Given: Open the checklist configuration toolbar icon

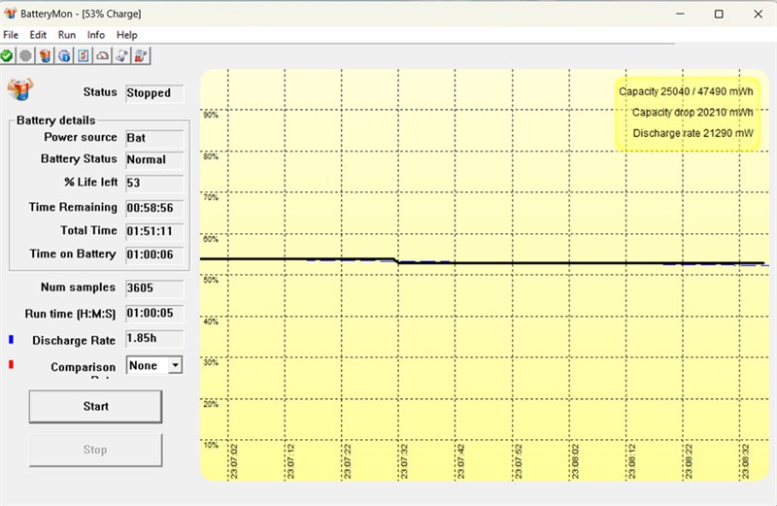Looking at the screenshot, I should 84,56.
